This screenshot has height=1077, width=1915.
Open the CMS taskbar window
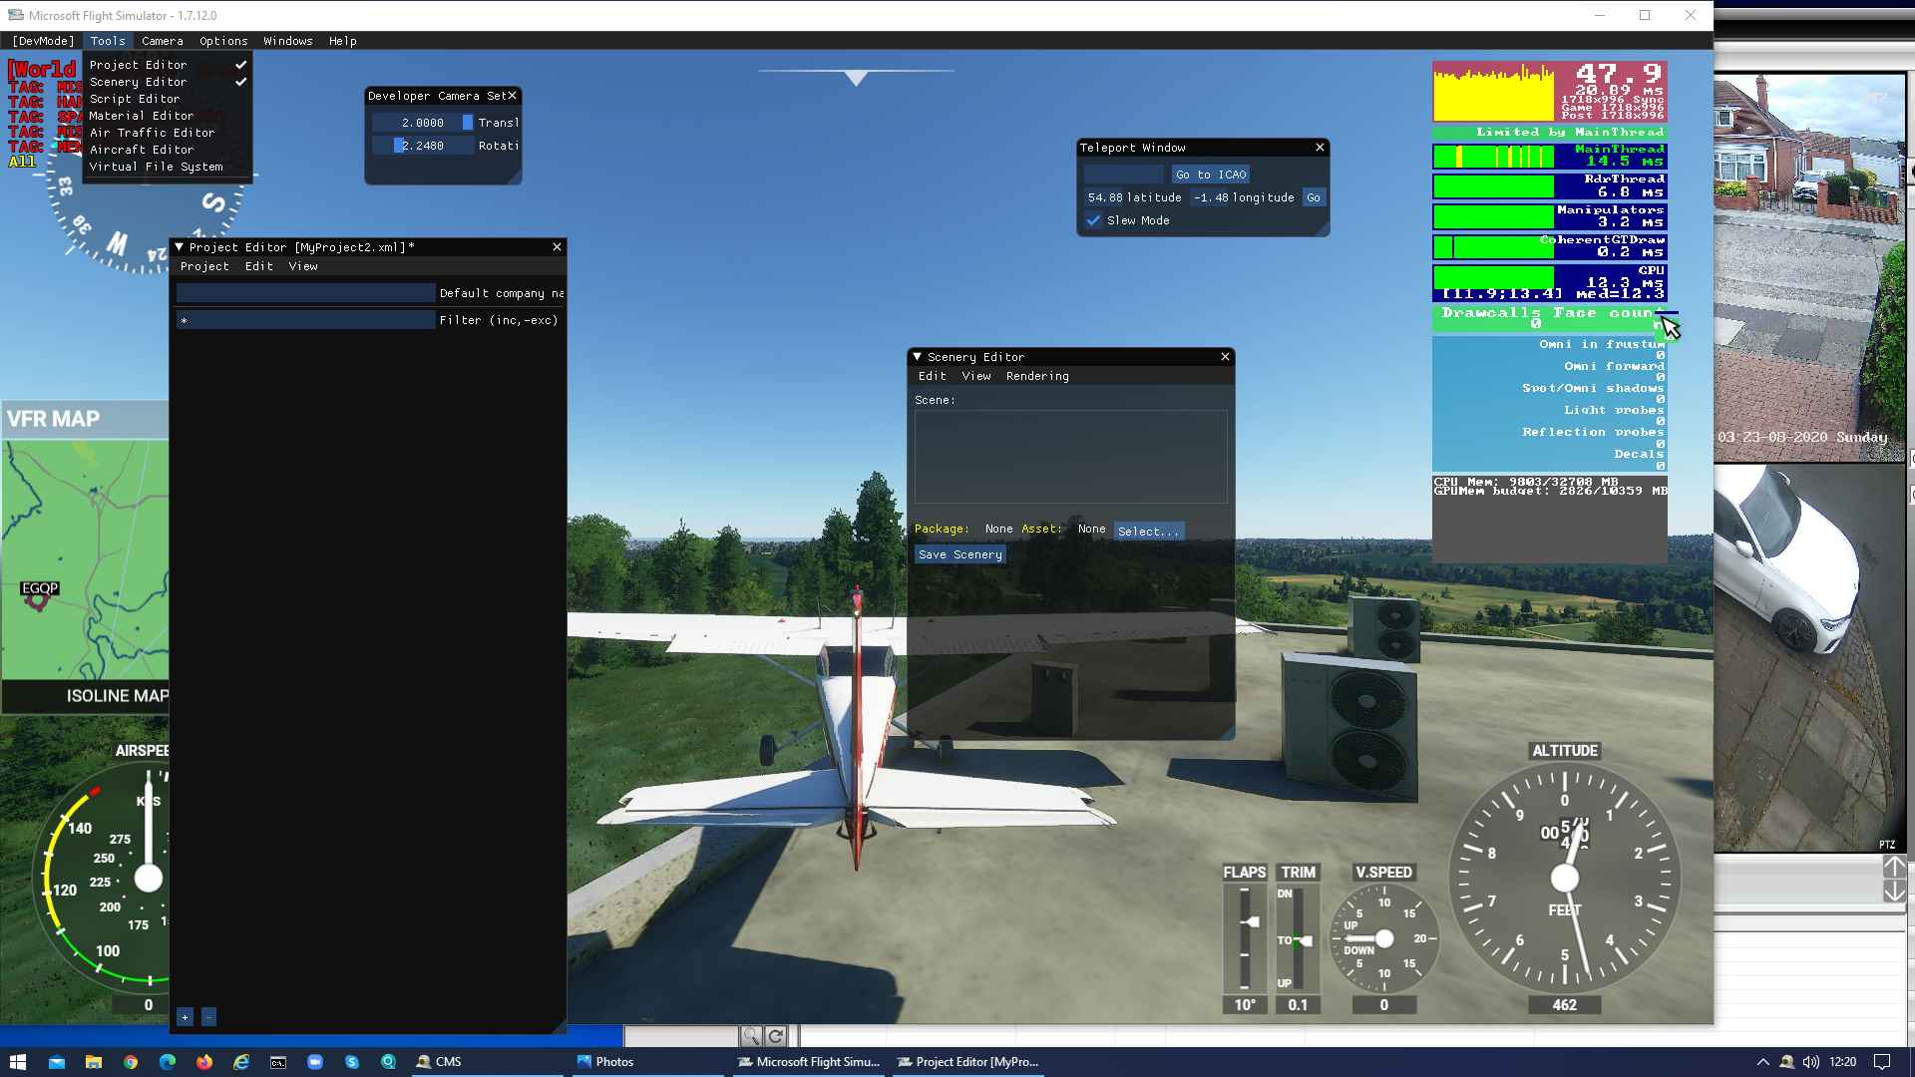click(x=488, y=1062)
